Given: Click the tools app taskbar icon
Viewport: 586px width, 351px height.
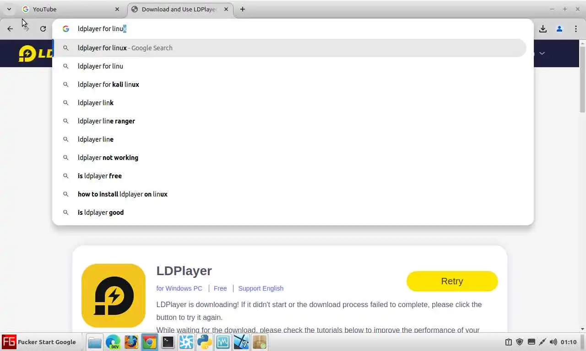Looking at the screenshot, I should point(241,342).
